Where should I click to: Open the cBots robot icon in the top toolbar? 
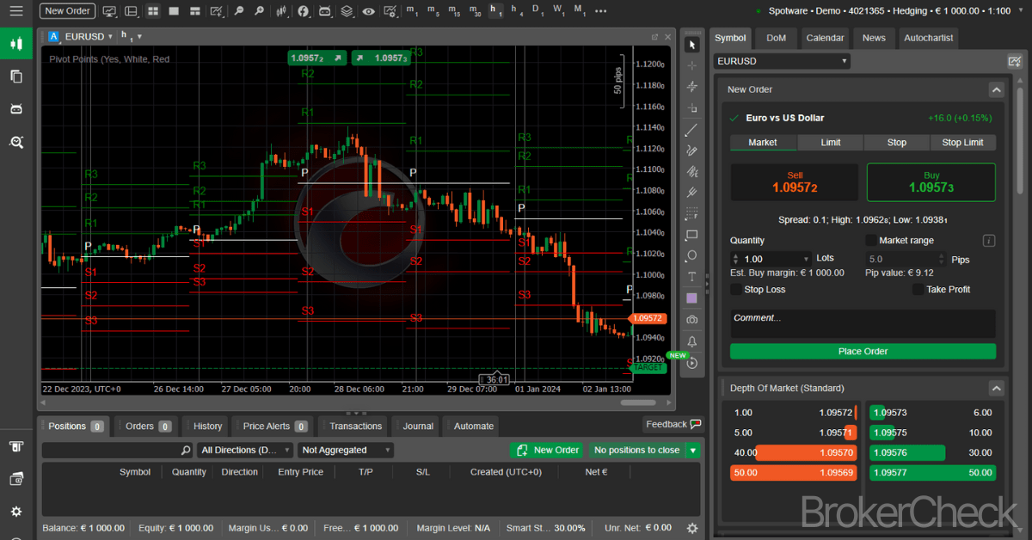tap(324, 11)
